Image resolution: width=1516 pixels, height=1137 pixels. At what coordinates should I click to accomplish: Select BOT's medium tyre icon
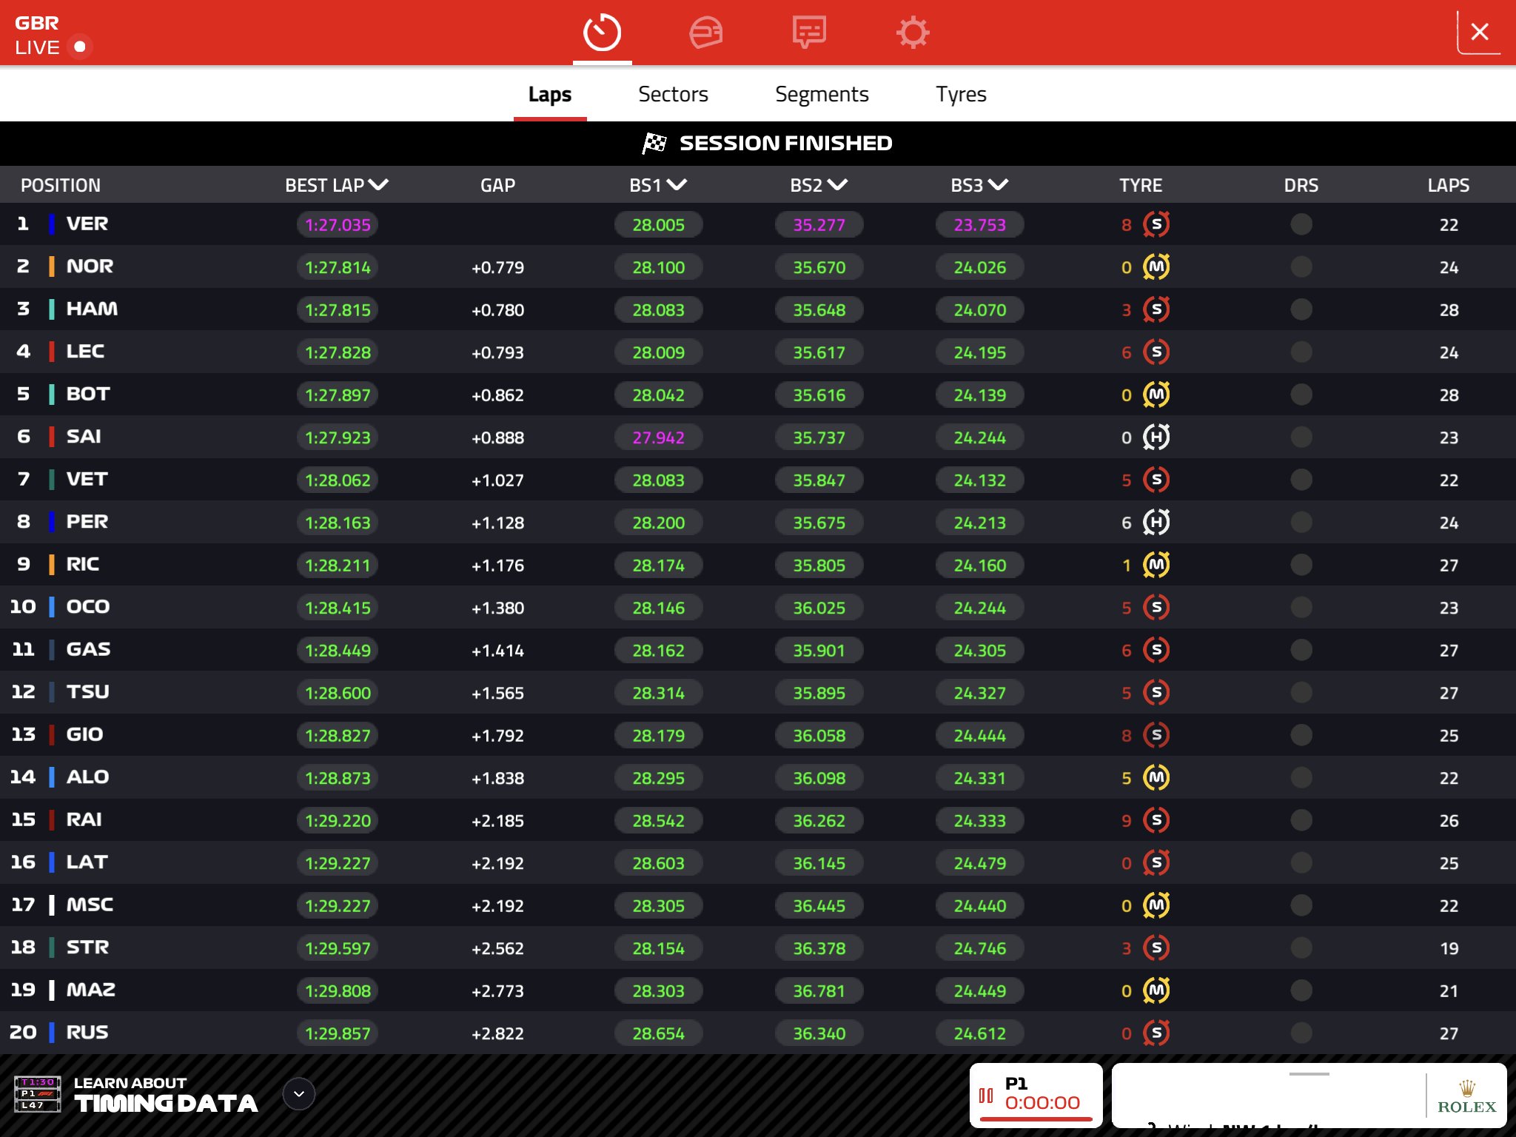pyautogui.click(x=1156, y=395)
